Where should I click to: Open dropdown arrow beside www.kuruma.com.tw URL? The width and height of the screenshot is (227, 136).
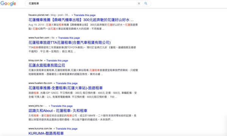point(54,128)
